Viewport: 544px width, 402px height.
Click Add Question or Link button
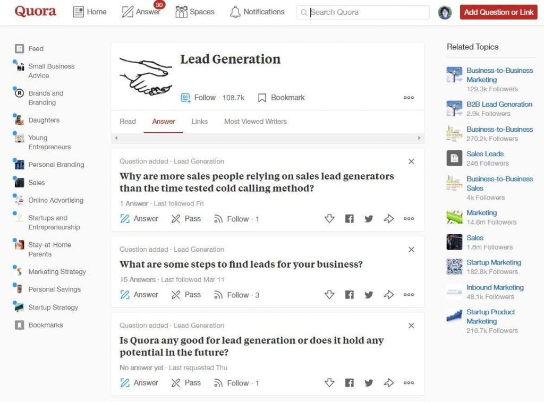(498, 12)
